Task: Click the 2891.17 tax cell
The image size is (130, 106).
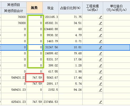Action: click(51, 84)
